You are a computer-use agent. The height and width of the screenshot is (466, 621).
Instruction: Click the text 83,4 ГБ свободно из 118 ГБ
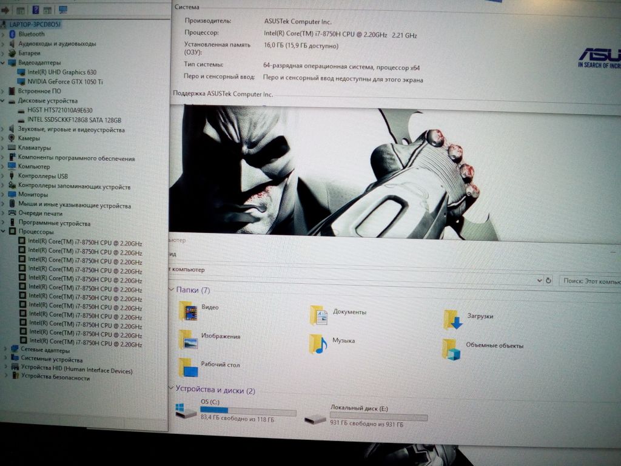click(237, 418)
